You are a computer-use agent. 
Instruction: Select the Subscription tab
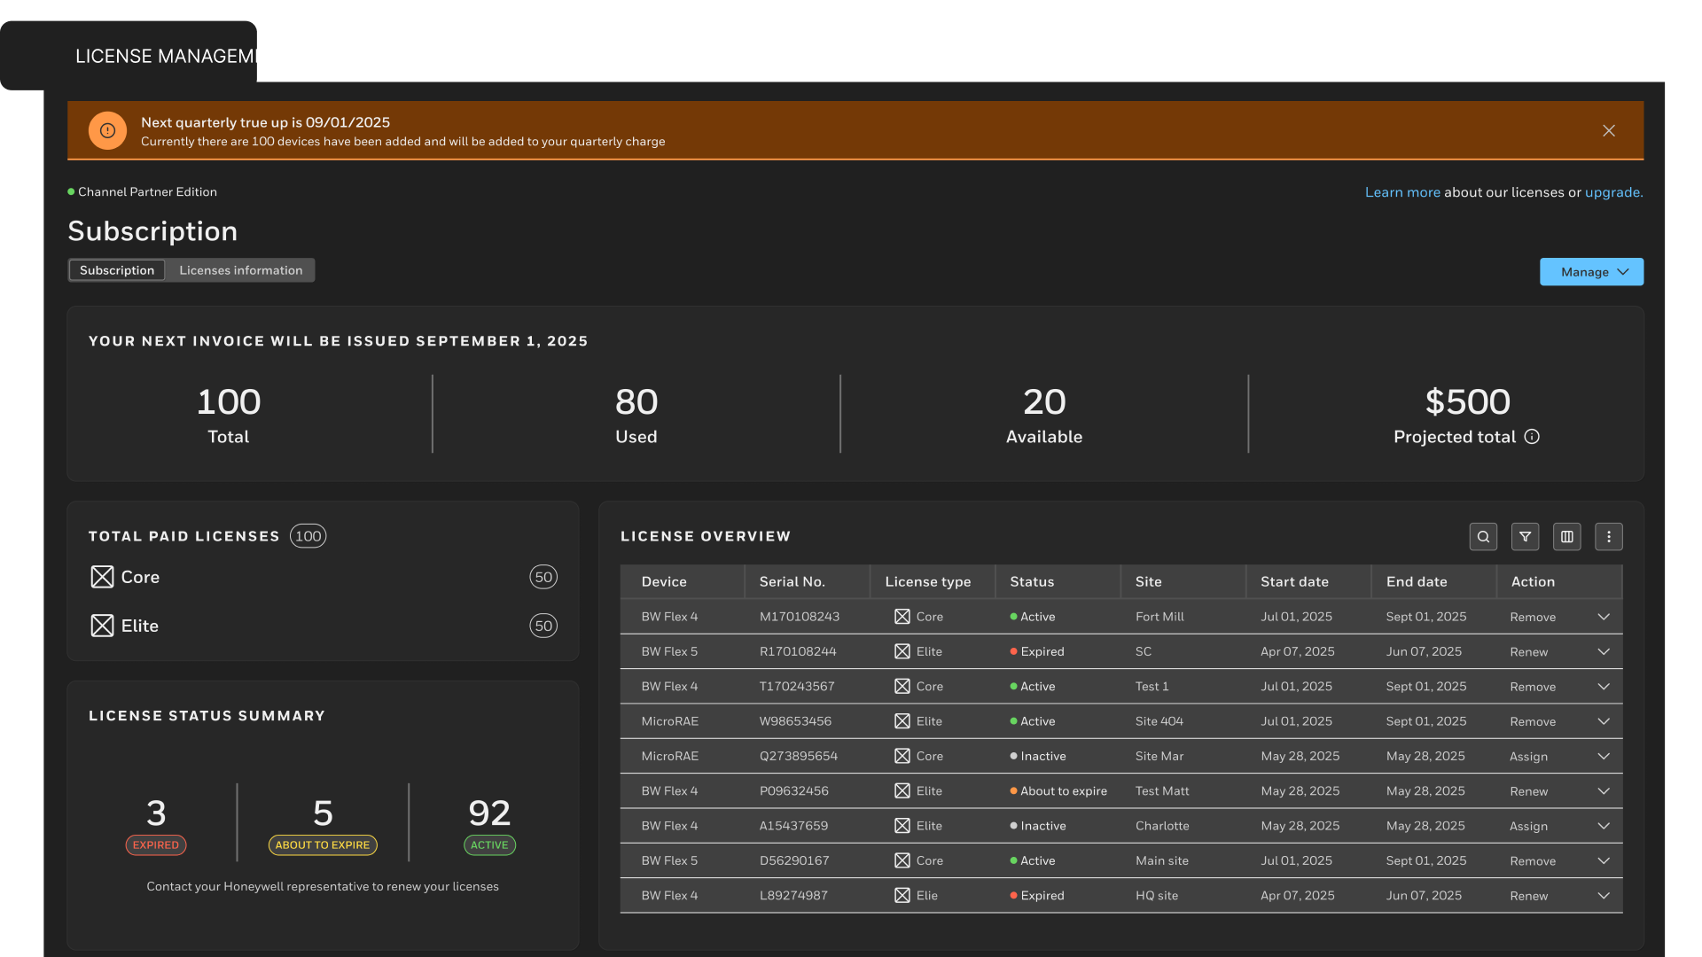tap(117, 270)
